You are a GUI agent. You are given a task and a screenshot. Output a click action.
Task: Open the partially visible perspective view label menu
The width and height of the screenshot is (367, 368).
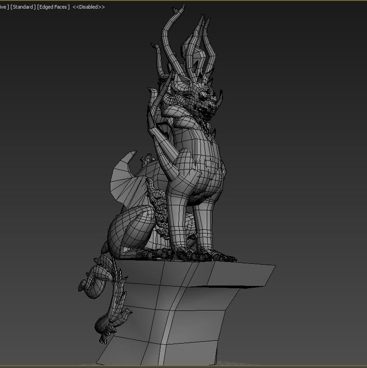coord(4,7)
